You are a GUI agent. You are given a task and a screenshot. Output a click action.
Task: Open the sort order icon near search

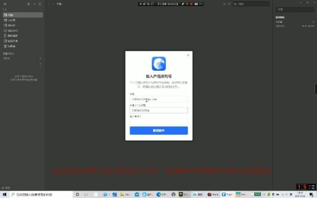pyautogui.click(x=224, y=4)
